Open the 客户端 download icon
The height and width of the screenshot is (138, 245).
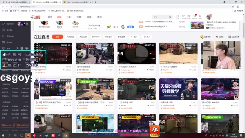click(194, 17)
